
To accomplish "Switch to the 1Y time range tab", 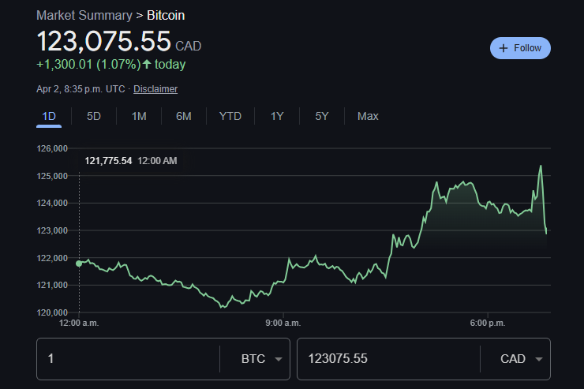I will click(277, 116).
